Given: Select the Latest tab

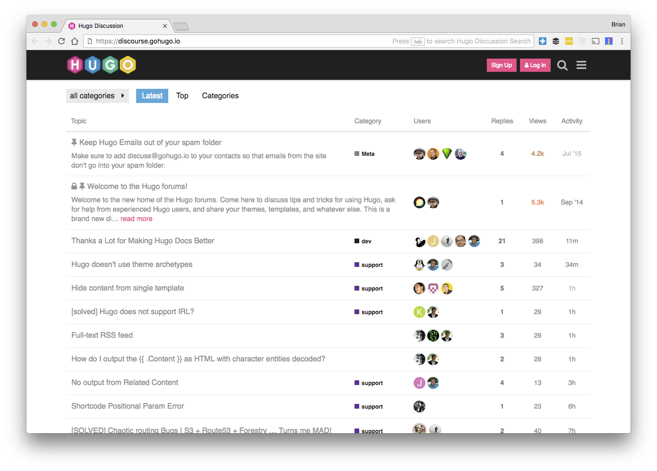Looking at the screenshot, I should [x=152, y=96].
